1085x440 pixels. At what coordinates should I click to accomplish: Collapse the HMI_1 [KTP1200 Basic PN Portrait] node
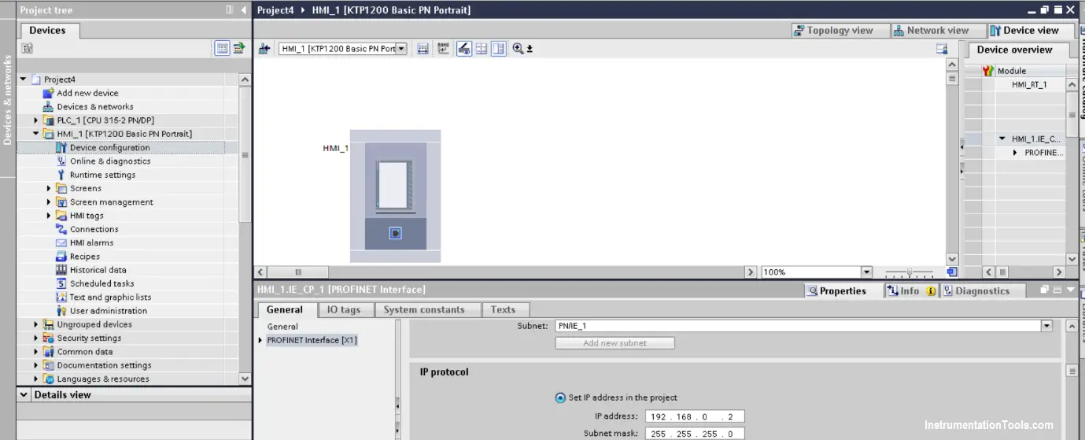point(36,134)
